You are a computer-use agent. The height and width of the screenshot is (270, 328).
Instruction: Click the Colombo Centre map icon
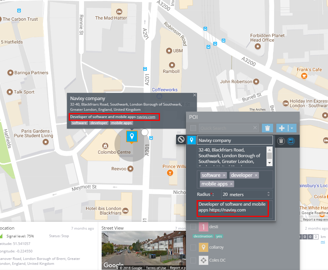pyautogui.click(x=105, y=146)
